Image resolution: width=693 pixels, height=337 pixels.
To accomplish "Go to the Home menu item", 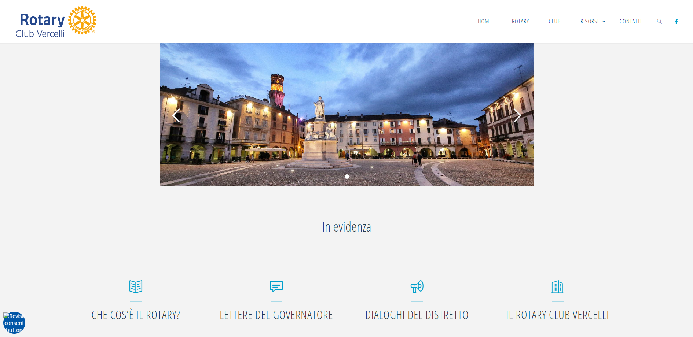I will pos(485,21).
